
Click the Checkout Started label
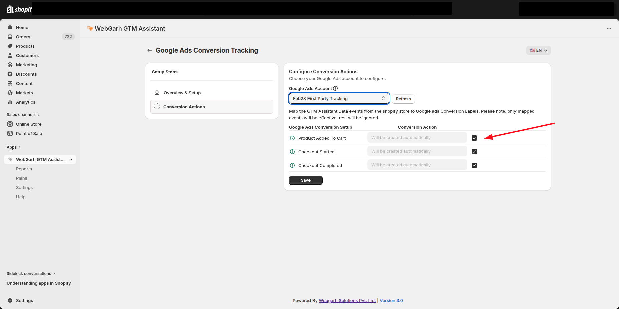point(316,152)
